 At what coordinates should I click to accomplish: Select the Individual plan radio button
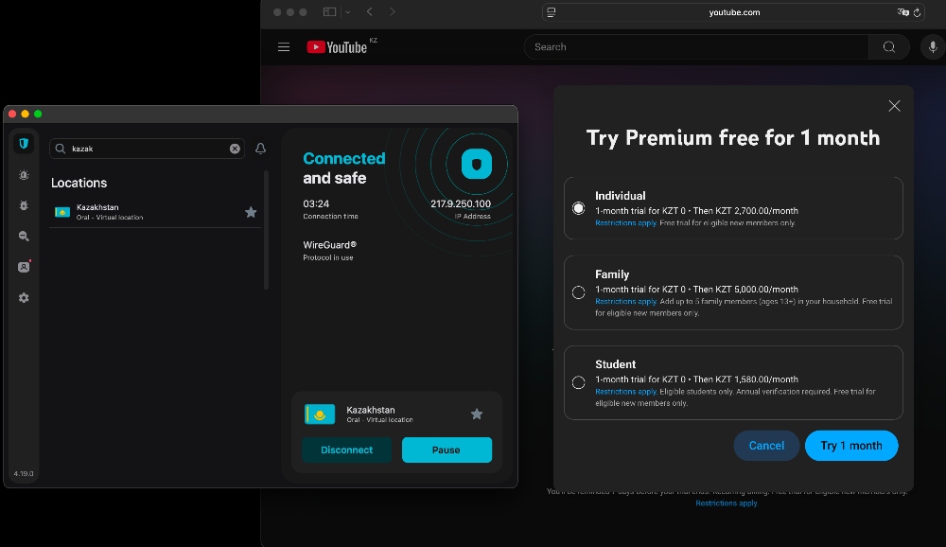[x=579, y=208]
